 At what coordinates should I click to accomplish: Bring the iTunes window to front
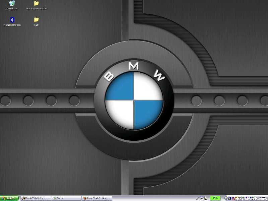66,198
